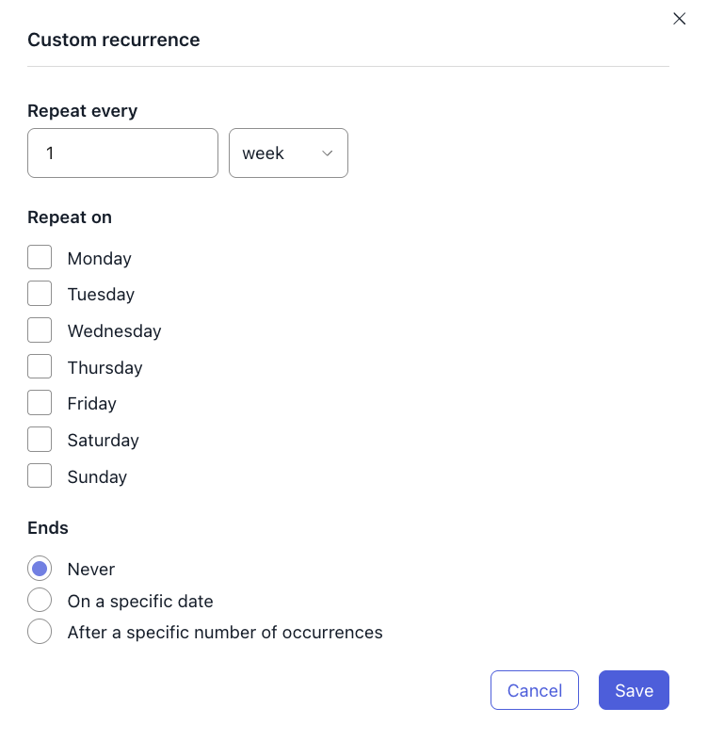Enable repeat on Tuesday

[x=40, y=294]
